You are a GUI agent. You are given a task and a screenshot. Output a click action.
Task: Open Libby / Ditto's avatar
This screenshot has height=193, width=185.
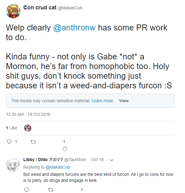pyautogui.click(x=13, y=164)
